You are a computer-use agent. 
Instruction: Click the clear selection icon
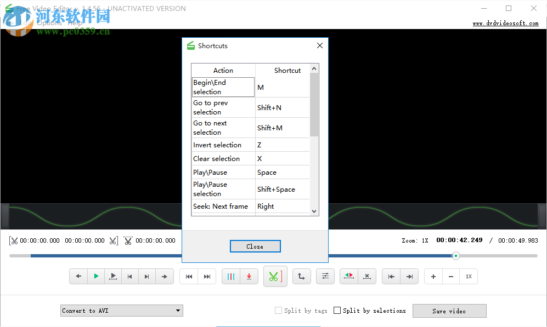tap(366, 276)
